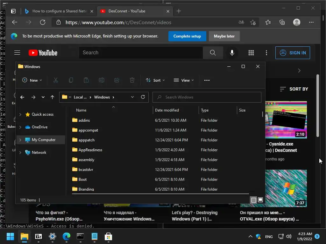Click the Copy icon in Explorer toolbar
The height and width of the screenshot is (244, 326).
coord(71,80)
